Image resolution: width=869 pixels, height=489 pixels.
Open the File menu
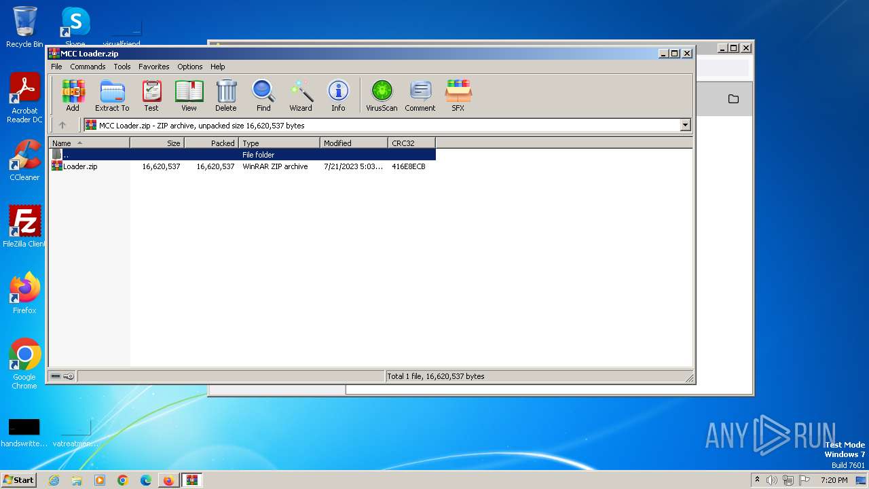point(56,67)
